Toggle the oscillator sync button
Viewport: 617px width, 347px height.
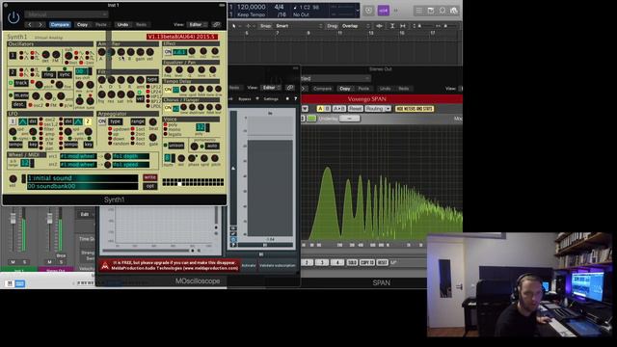65,74
